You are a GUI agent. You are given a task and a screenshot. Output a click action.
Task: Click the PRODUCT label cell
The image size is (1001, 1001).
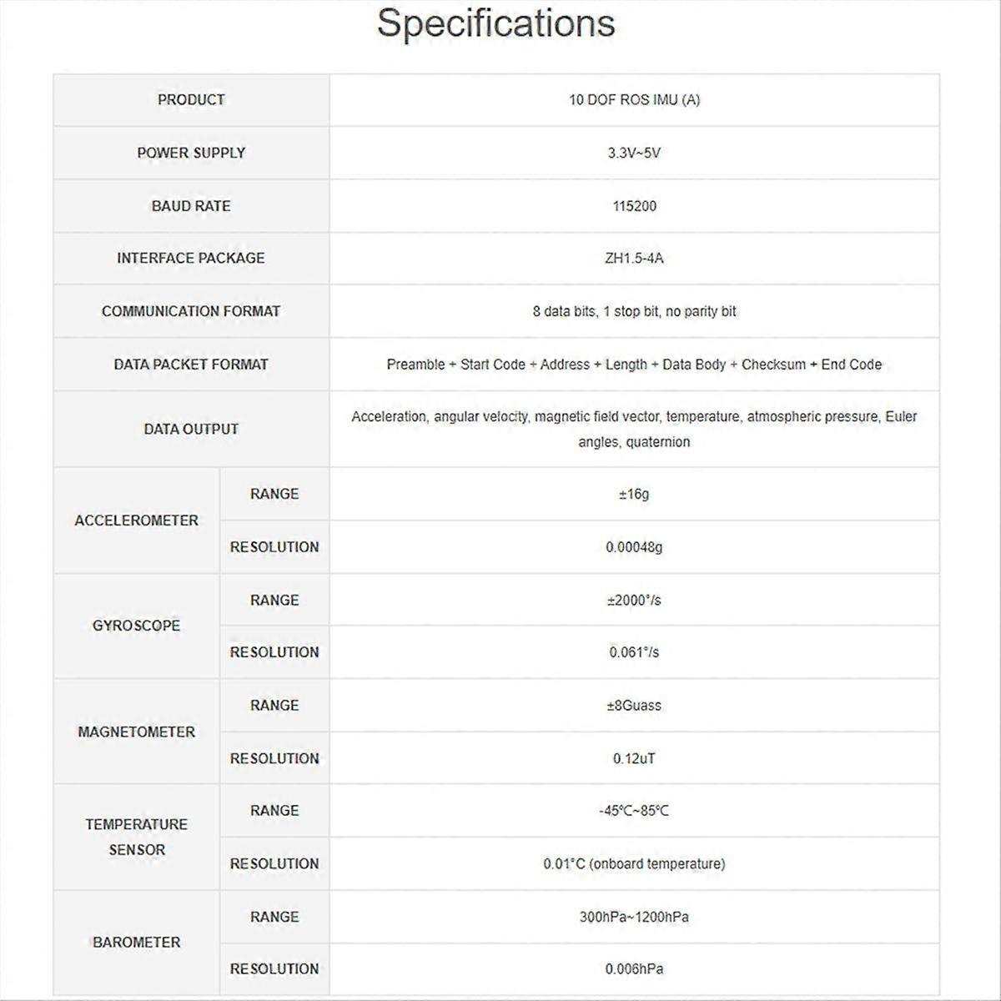191,100
